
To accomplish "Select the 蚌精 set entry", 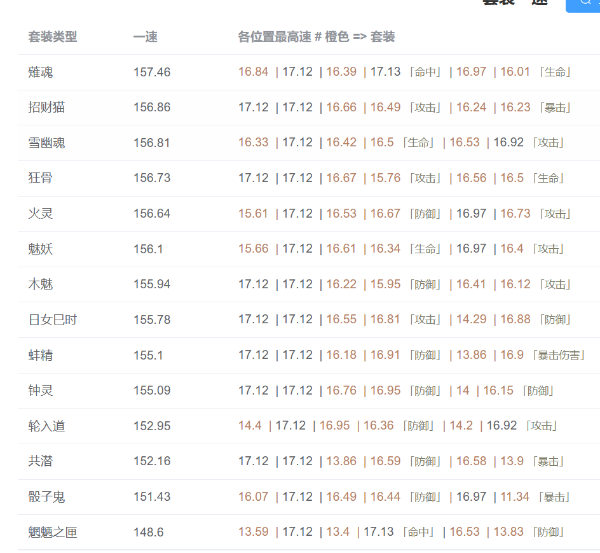I will (41, 355).
